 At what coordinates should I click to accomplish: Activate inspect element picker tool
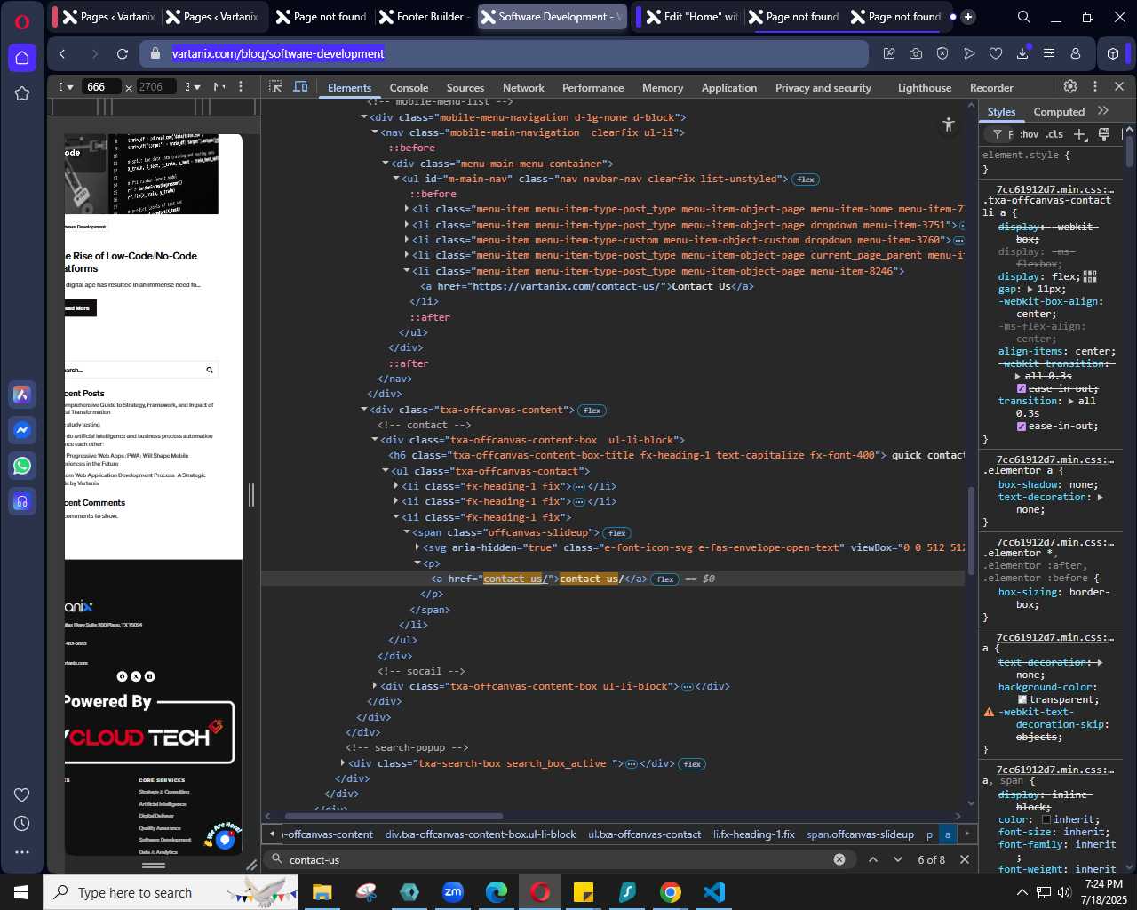275,87
